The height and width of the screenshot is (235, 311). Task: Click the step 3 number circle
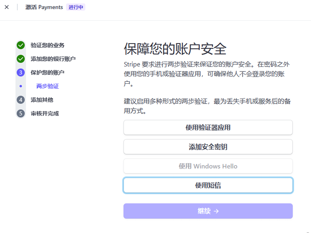tap(21, 73)
